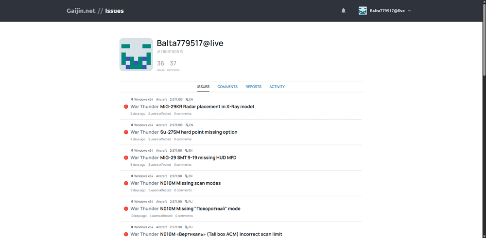Open MiG-29 SMT 9-19 missing HUD MFD issue
Image resolution: width=486 pixels, height=238 pixels.
pos(198,158)
